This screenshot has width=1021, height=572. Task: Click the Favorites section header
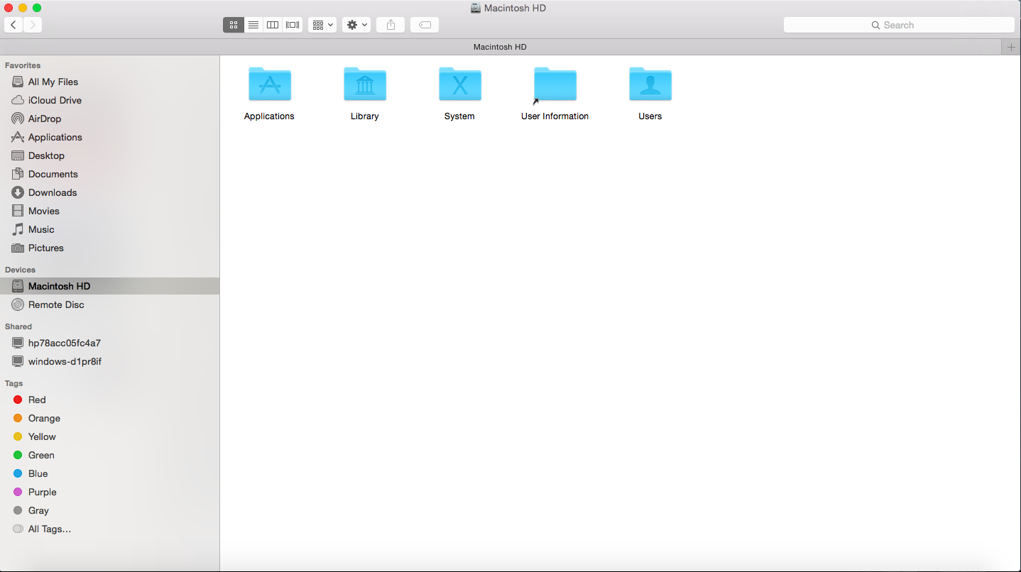click(23, 65)
